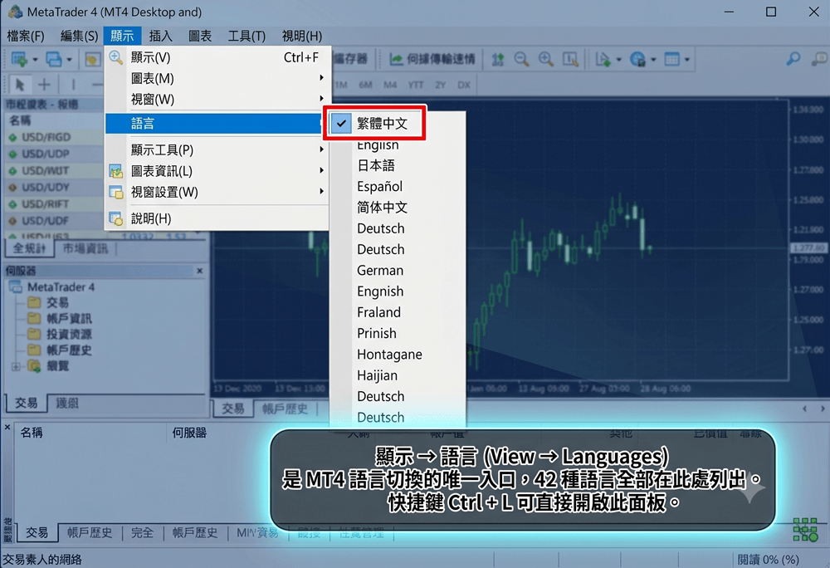The width and height of the screenshot is (830, 568).
Task: Select German from the language list
Action: point(380,270)
